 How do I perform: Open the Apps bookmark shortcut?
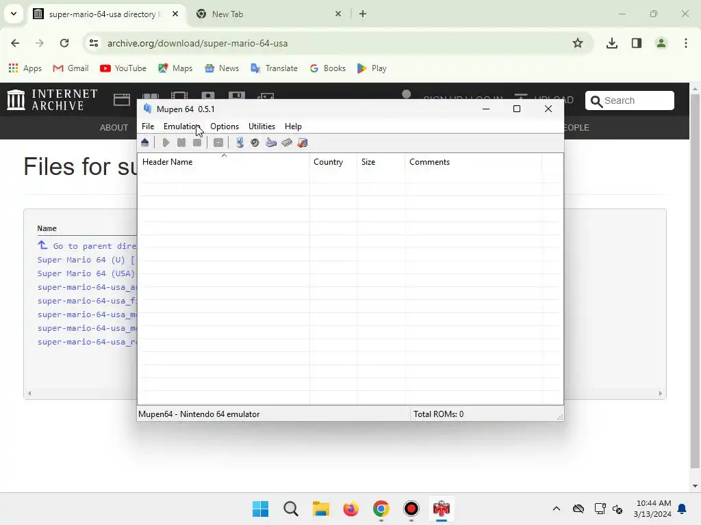point(25,68)
